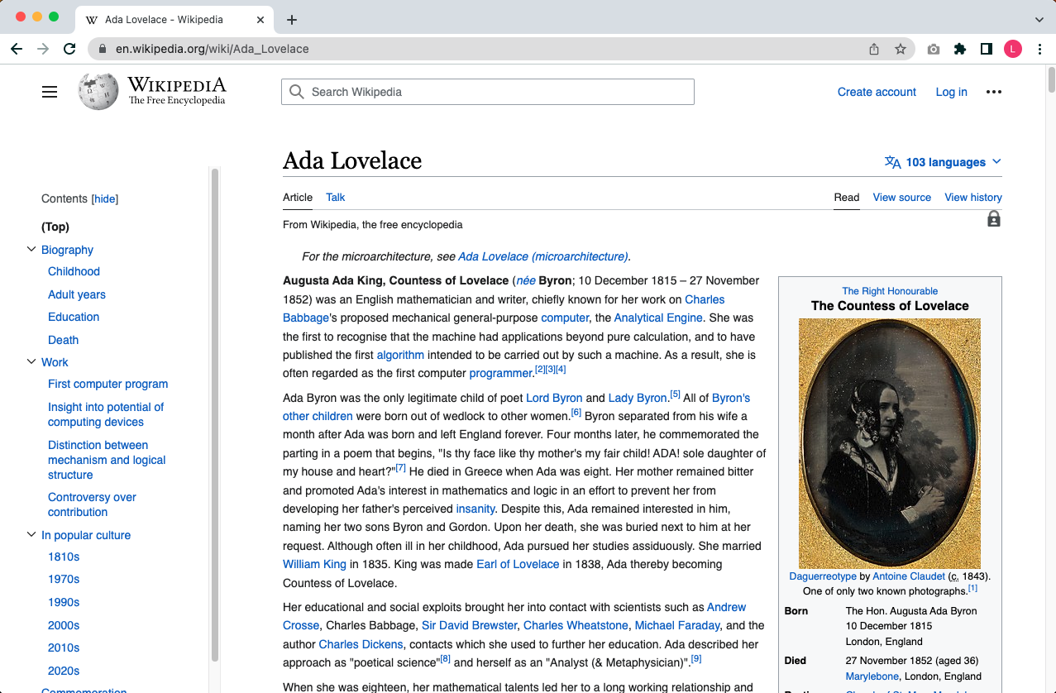
Task: Switch to the Talk tab
Action: [x=334, y=197]
